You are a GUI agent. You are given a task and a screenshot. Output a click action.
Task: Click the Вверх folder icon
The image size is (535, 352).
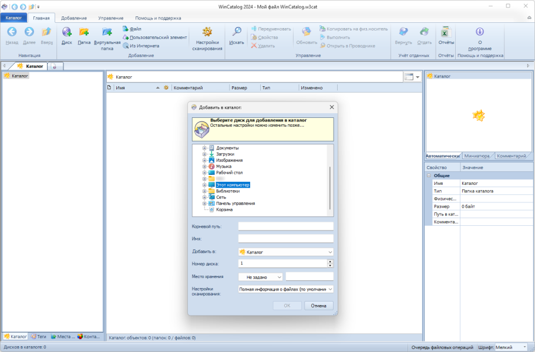[x=46, y=32]
